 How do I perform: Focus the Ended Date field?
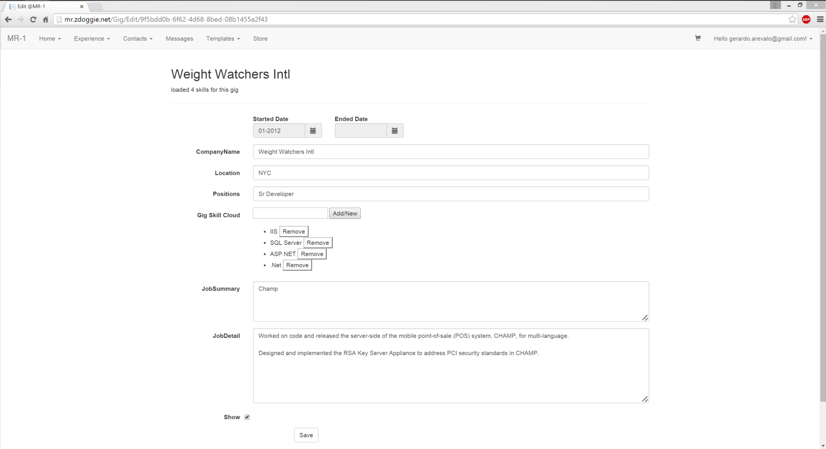point(361,131)
